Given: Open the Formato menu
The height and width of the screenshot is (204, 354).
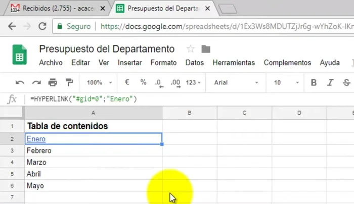Looking at the screenshot, I should coord(163,63).
